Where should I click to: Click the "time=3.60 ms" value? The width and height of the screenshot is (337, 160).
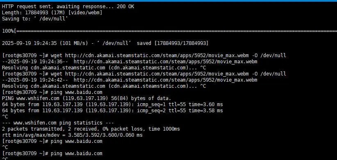pyautogui.click(x=206, y=104)
